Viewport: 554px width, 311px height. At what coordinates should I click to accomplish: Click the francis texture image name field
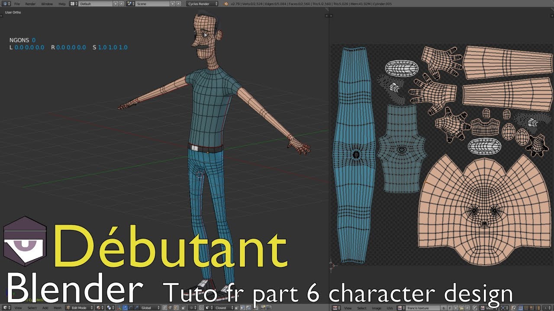tap(423, 308)
